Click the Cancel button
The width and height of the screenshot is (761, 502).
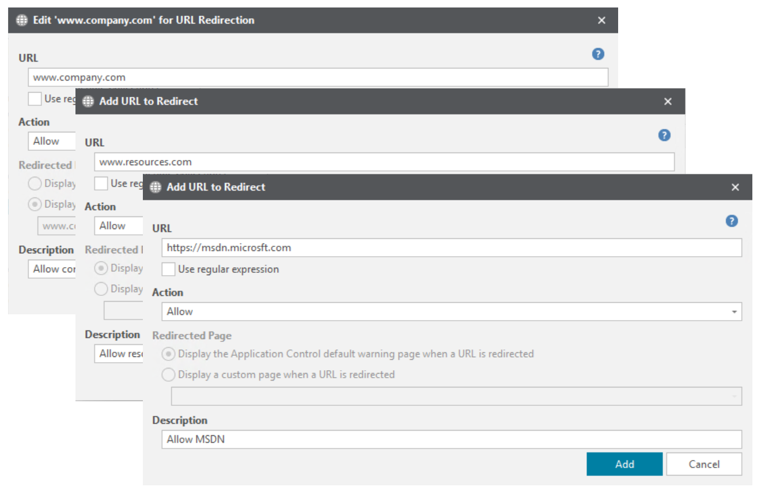[x=704, y=465]
